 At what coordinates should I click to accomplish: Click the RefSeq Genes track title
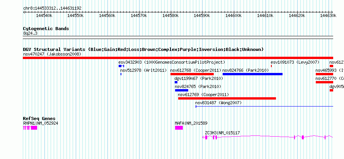39,119
